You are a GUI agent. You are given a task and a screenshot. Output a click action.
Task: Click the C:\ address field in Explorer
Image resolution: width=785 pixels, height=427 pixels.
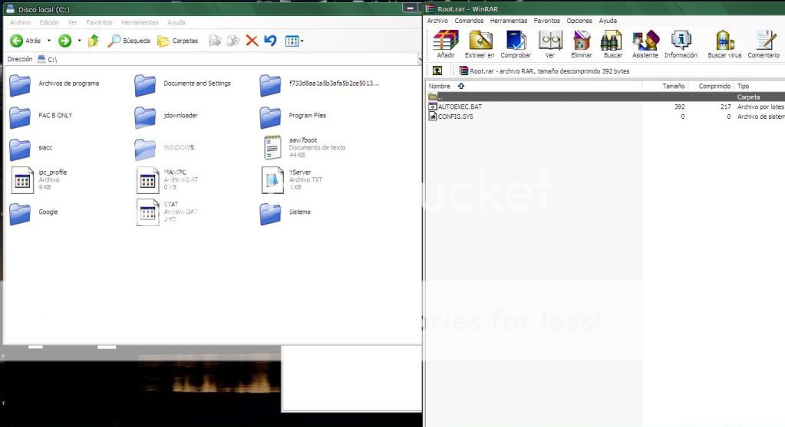pos(227,59)
